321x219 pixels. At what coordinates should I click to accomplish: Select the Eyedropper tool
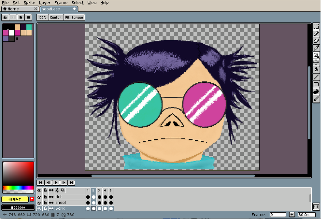coord(316,48)
